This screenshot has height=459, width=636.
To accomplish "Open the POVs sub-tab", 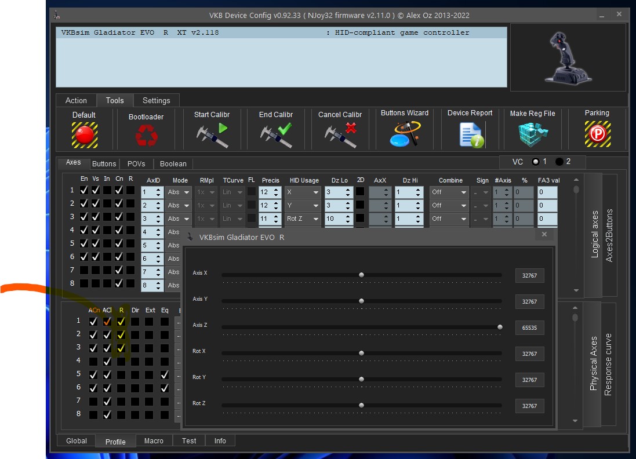I will (x=136, y=164).
